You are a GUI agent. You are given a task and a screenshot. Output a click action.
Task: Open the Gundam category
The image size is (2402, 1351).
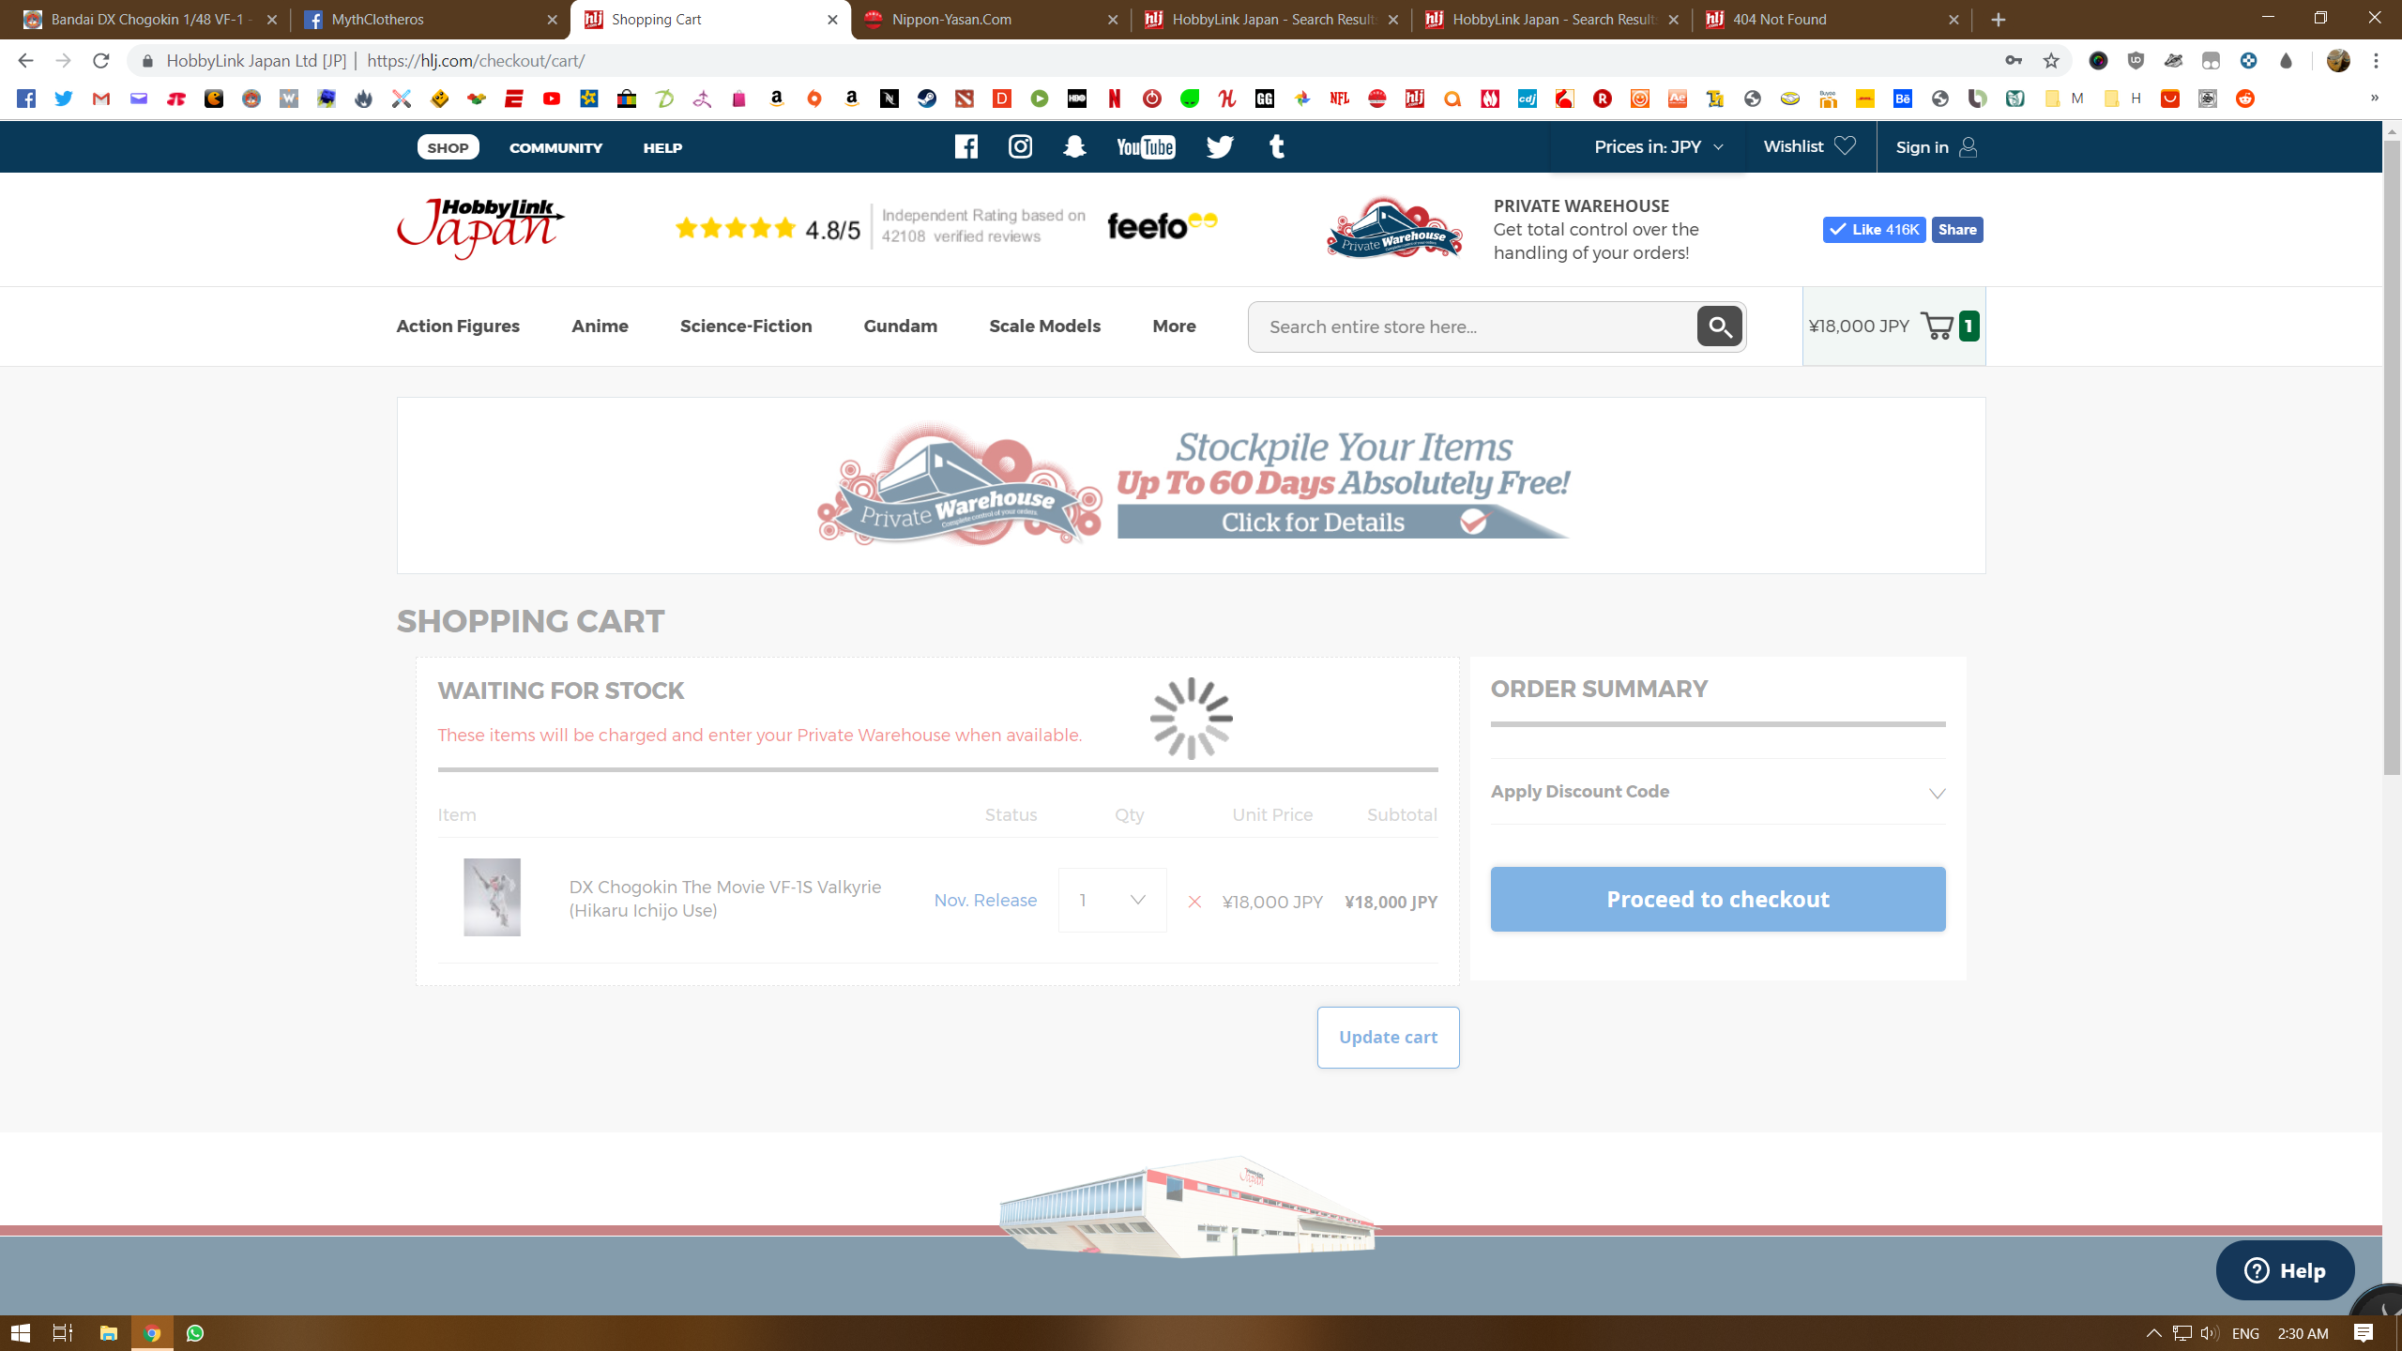point(900,326)
